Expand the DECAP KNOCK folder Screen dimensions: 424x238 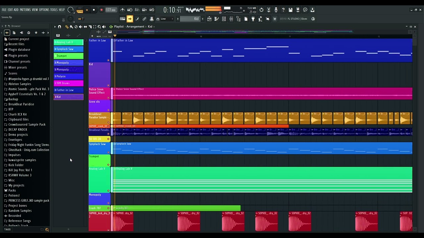click(x=18, y=130)
